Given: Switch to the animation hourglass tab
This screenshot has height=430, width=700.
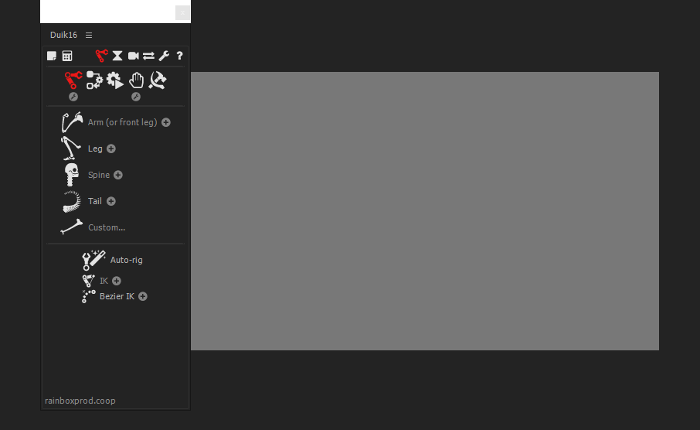Looking at the screenshot, I should pos(117,56).
